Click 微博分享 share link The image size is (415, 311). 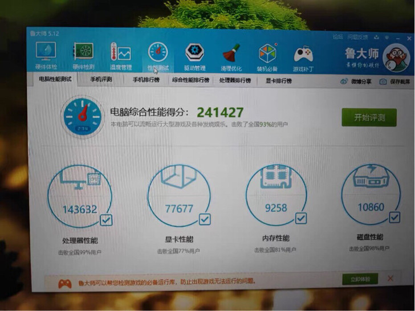(361, 81)
